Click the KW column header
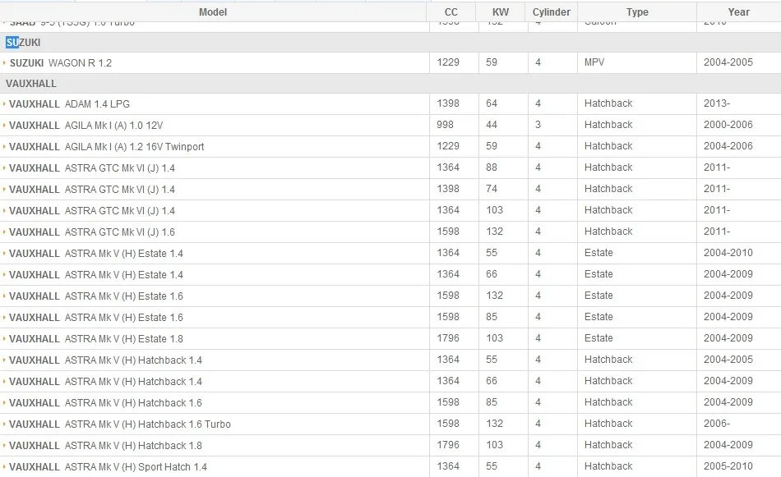 pyautogui.click(x=501, y=12)
